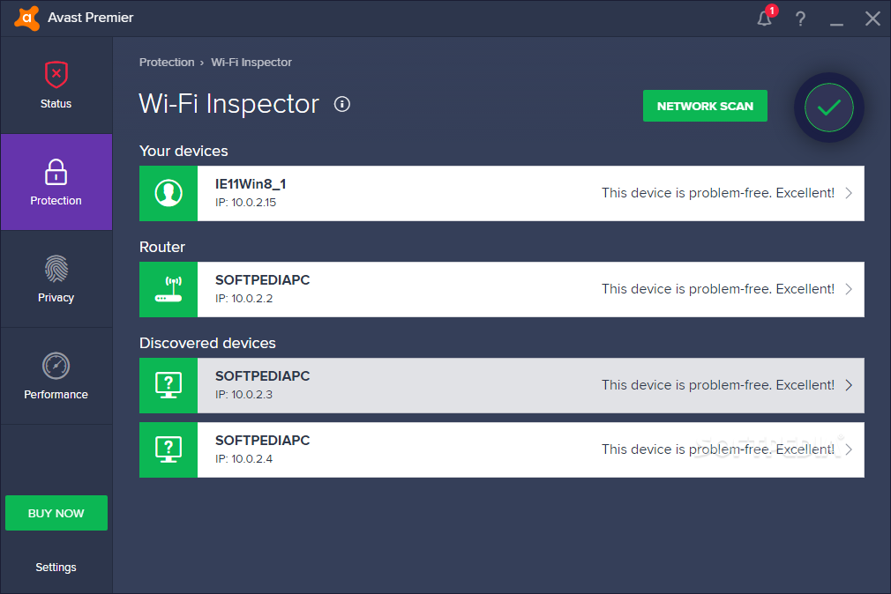Image resolution: width=891 pixels, height=594 pixels.
Task: Click problem-free status text for 10.0.2.3
Action: (x=718, y=385)
